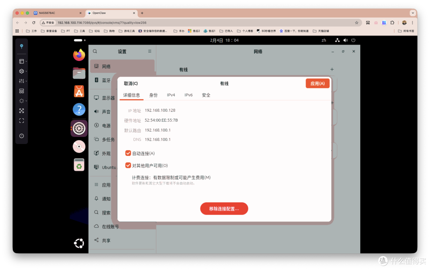430x270 pixels.
Task: Switch to the 安全 tab
Action: coord(206,95)
